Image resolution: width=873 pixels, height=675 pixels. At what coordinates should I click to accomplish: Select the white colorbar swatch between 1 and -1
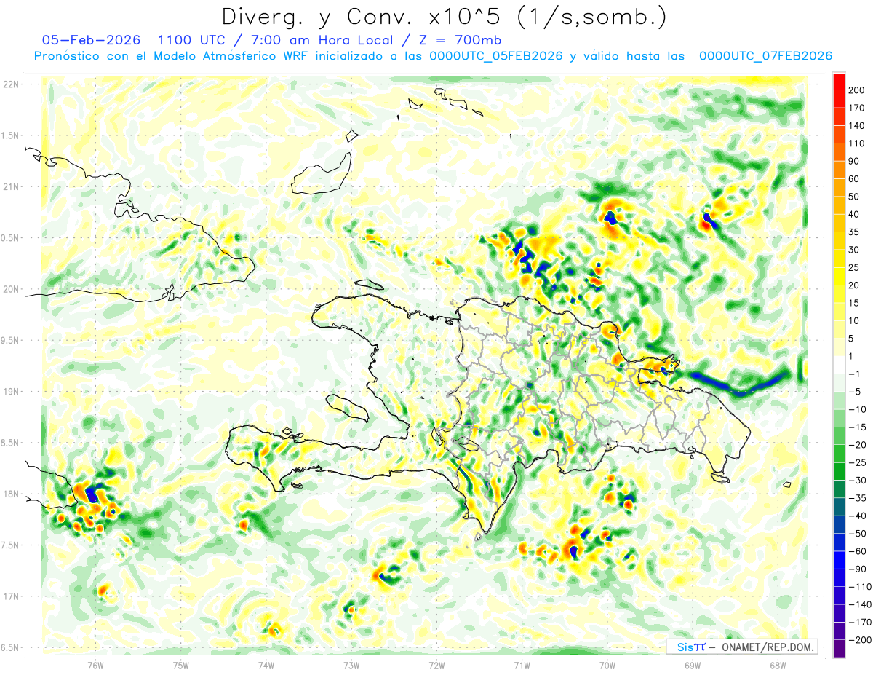click(x=839, y=366)
